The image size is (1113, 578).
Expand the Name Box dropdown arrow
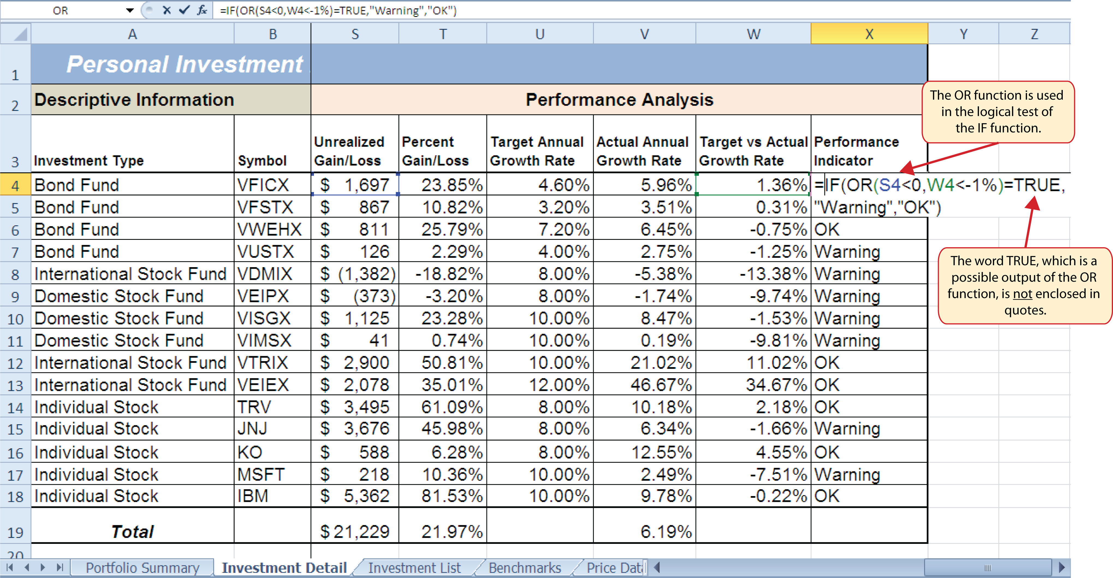tap(130, 11)
